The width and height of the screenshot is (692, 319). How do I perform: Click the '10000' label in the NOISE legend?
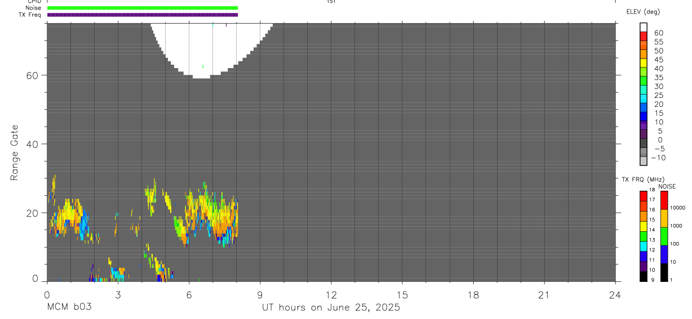click(677, 208)
